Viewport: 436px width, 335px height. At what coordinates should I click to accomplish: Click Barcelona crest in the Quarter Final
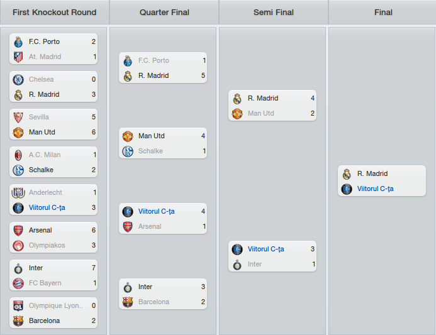tap(128, 302)
